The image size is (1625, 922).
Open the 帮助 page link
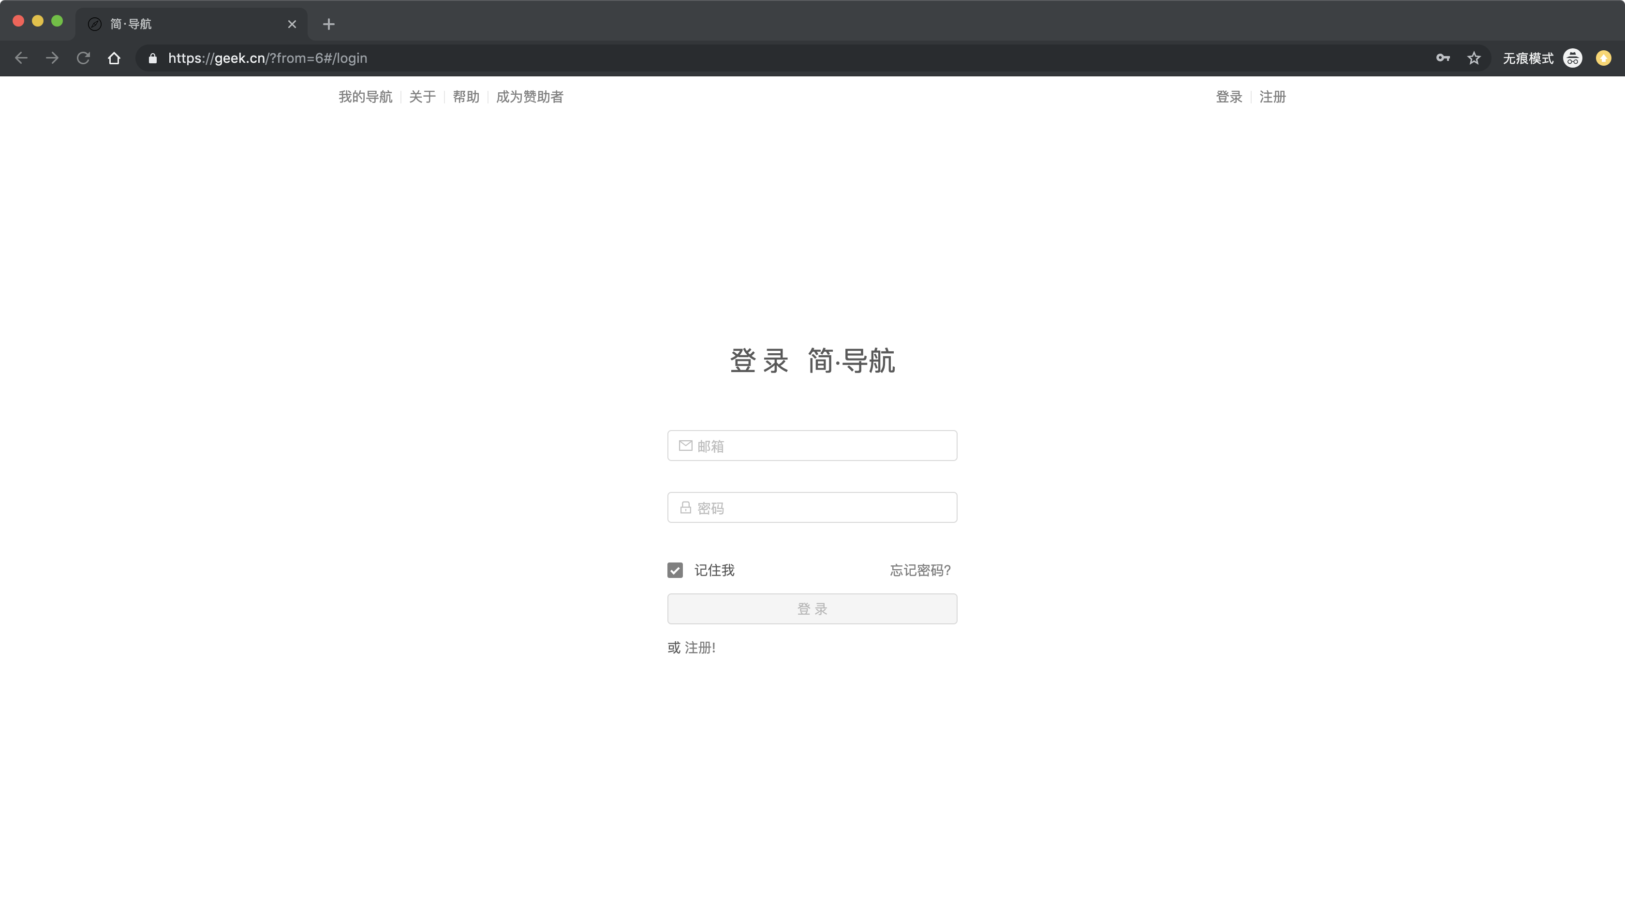pos(466,97)
